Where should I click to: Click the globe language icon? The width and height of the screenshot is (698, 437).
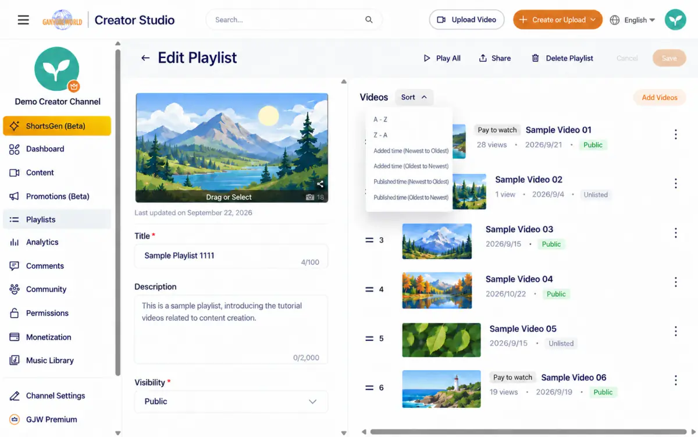tap(615, 20)
